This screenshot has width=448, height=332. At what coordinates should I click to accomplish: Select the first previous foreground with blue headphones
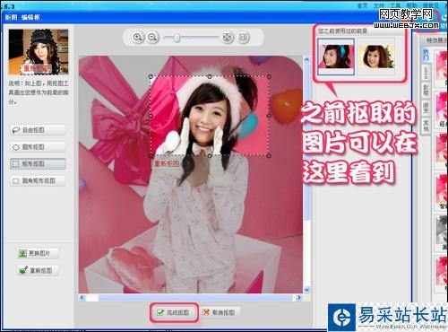(336, 57)
